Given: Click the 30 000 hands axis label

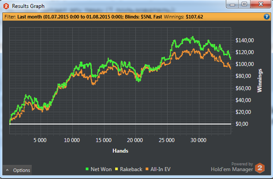Looking at the screenshot, I should pyautogui.click(x=198, y=140).
